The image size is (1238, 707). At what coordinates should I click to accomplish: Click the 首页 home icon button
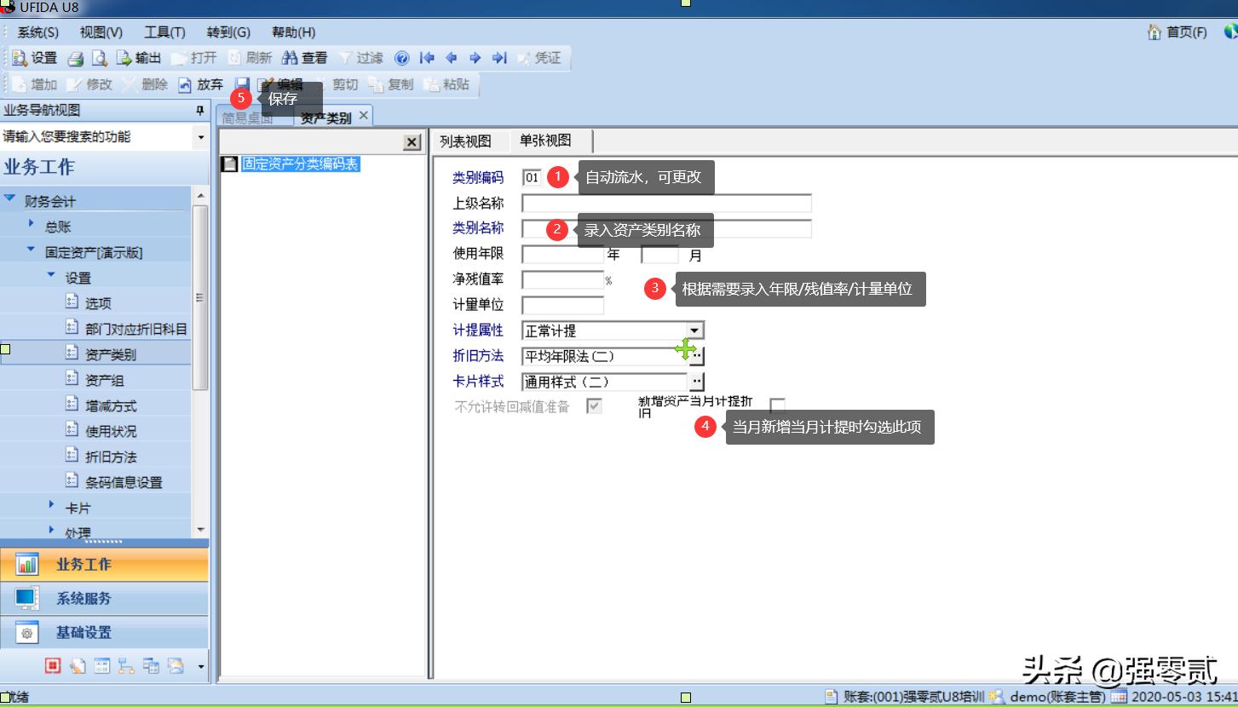1177,32
